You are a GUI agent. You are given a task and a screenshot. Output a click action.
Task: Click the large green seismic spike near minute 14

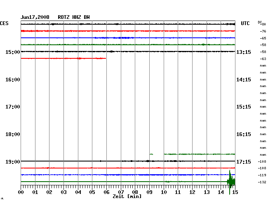pos(231,181)
